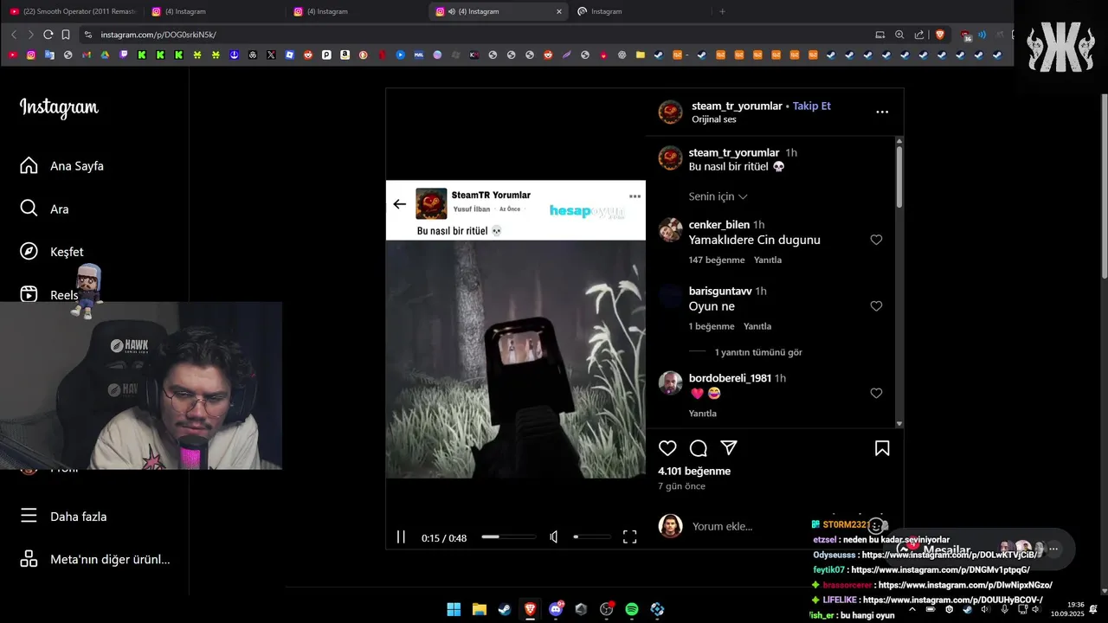Go back in browser history

[13, 35]
